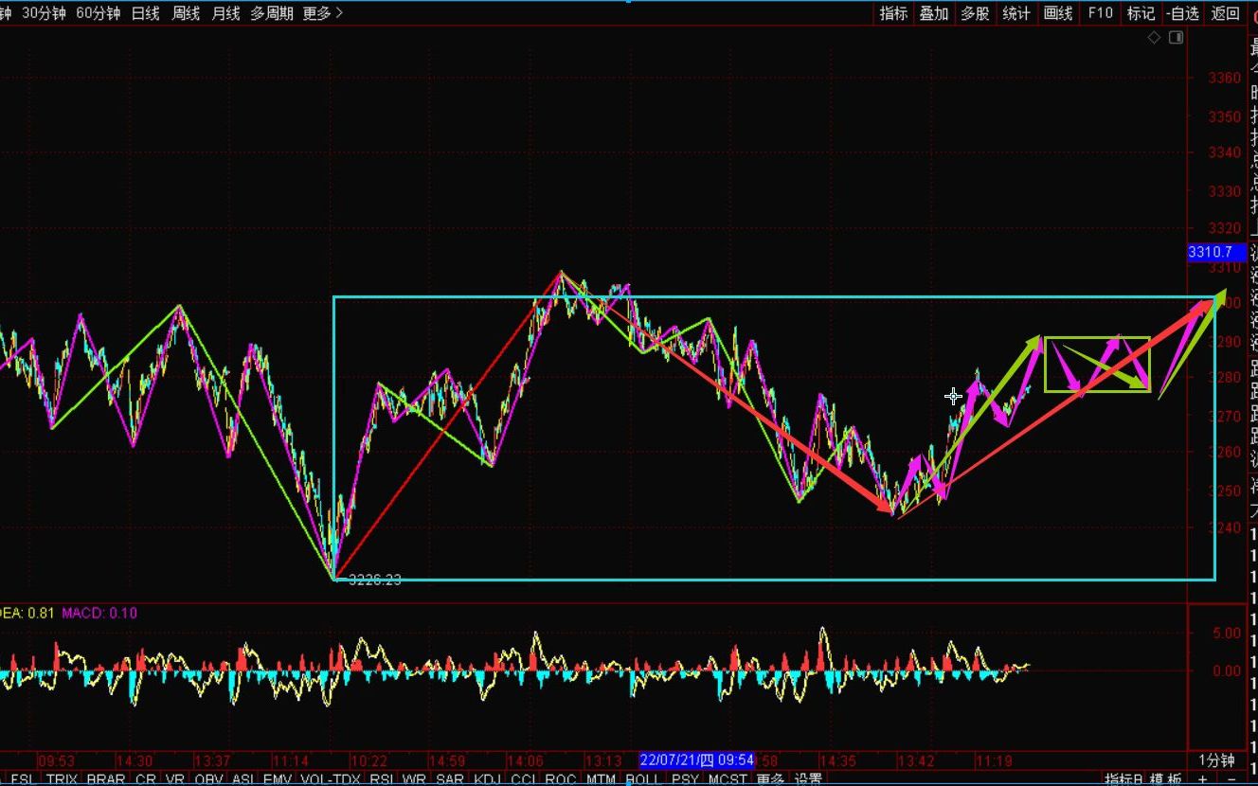Select the WR indicator tab
The width and height of the screenshot is (1258, 786).
414,779
